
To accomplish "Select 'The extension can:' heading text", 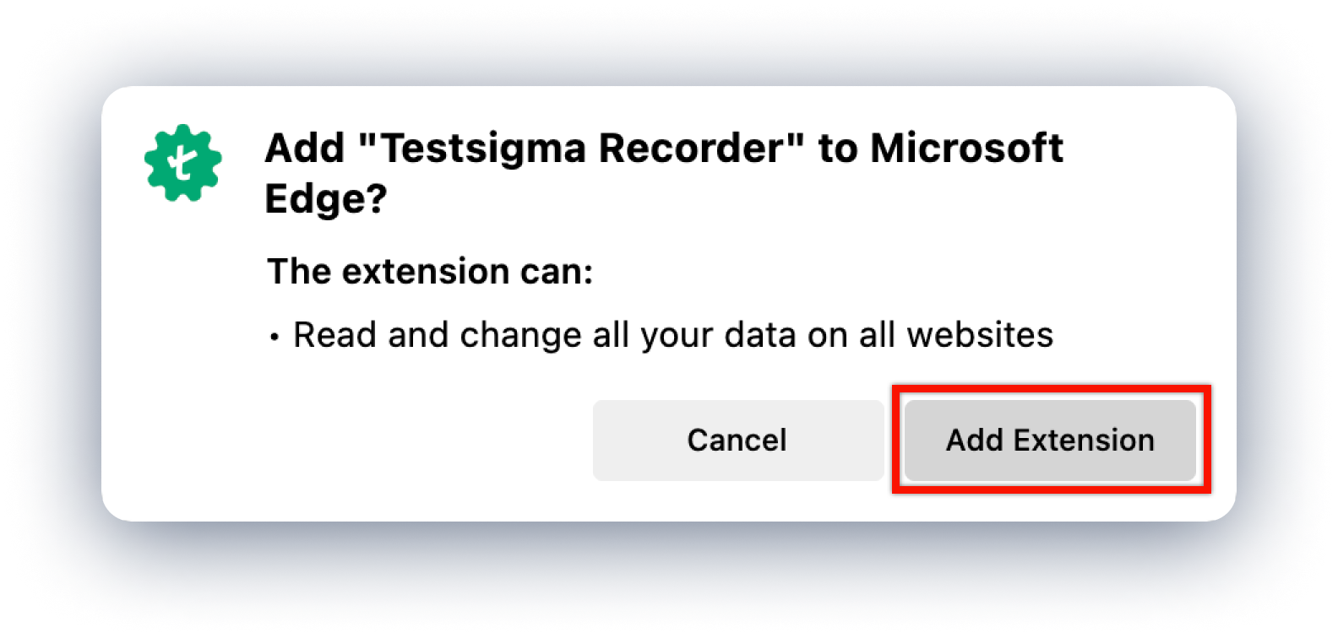I will click(429, 271).
